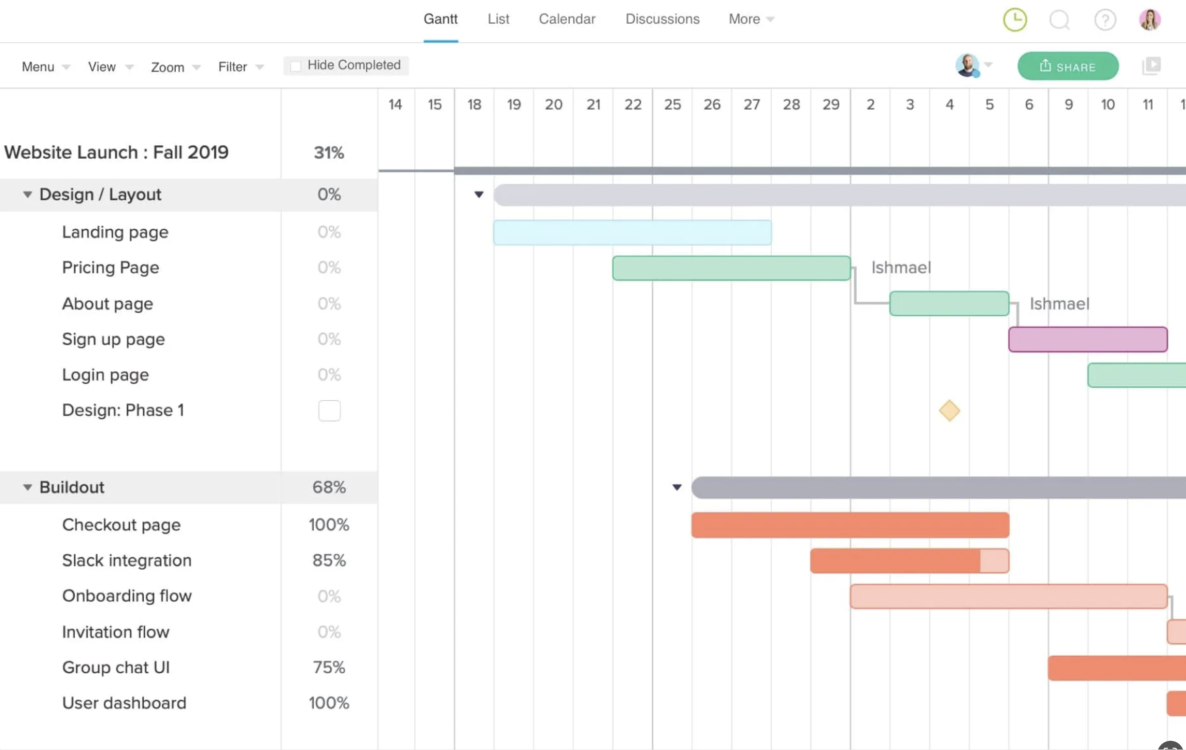Open the View dropdown
The height and width of the screenshot is (750, 1186).
click(x=110, y=67)
